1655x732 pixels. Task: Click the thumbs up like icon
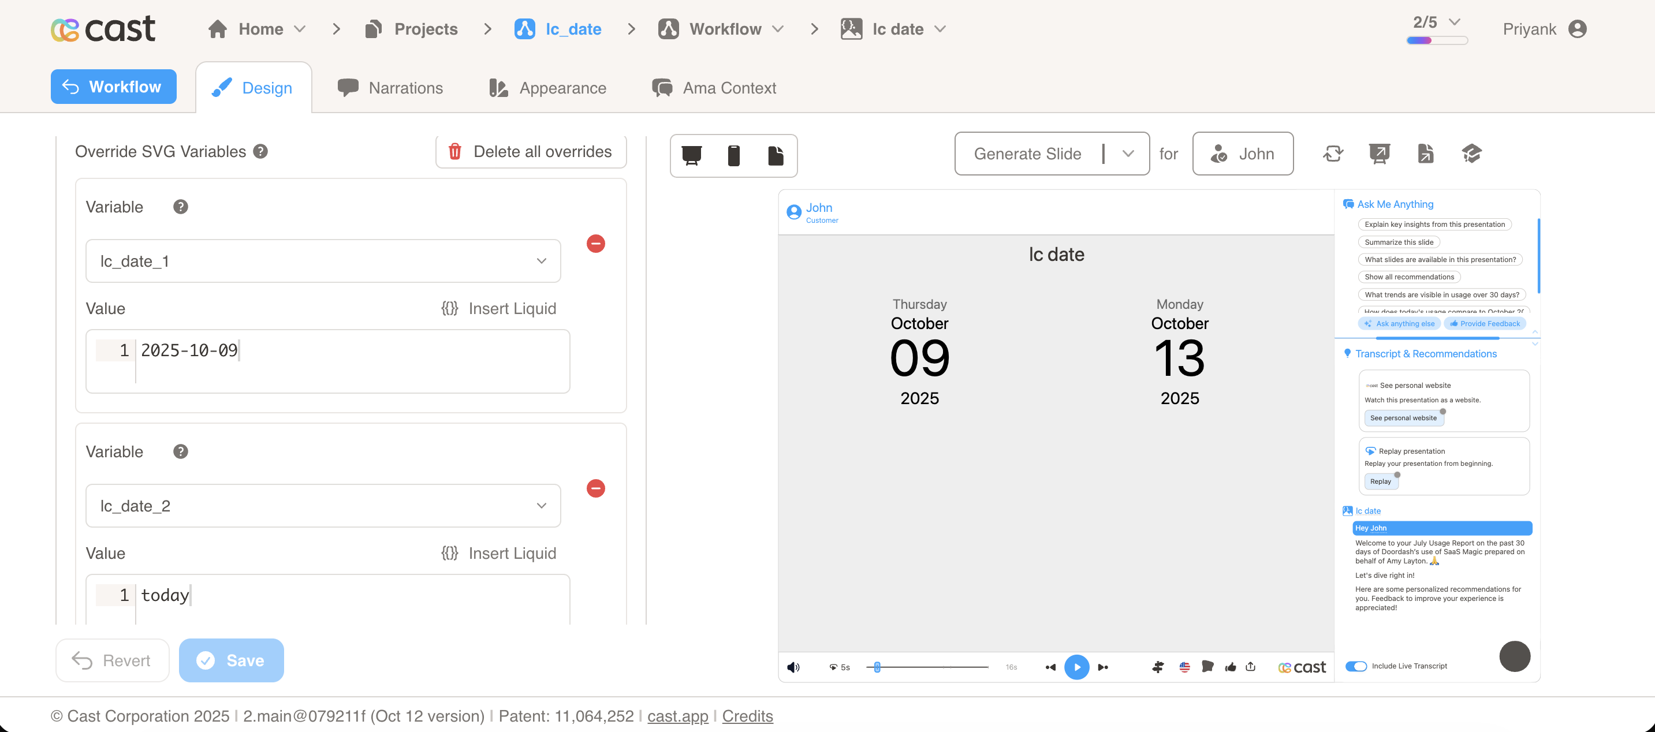(1231, 667)
